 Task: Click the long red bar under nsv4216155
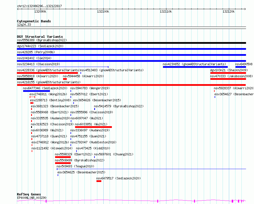131,85
